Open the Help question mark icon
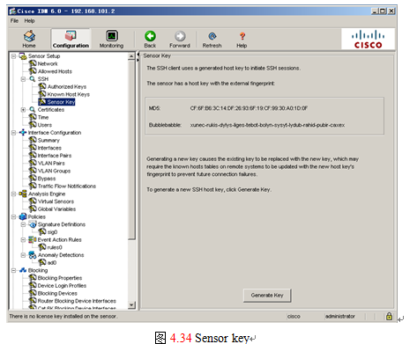The width and height of the screenshot is (417, 344). 242,36
